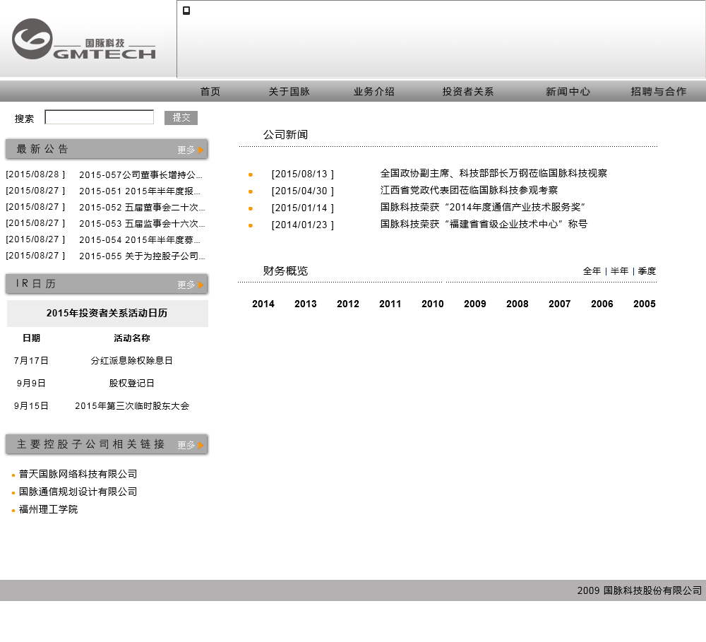Click orange arrow in 主要控股子公司相关链接 header

click(x=201, y=445)
